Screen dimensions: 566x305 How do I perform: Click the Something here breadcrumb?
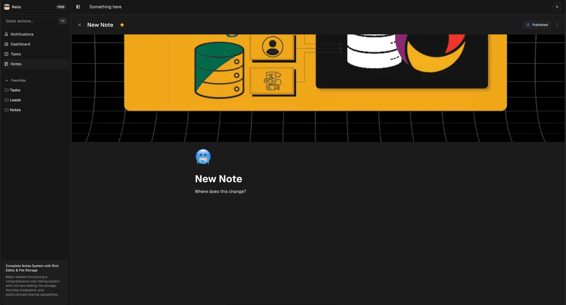coord(105,6)
